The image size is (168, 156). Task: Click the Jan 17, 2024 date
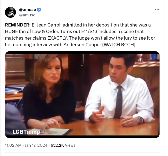36,145
